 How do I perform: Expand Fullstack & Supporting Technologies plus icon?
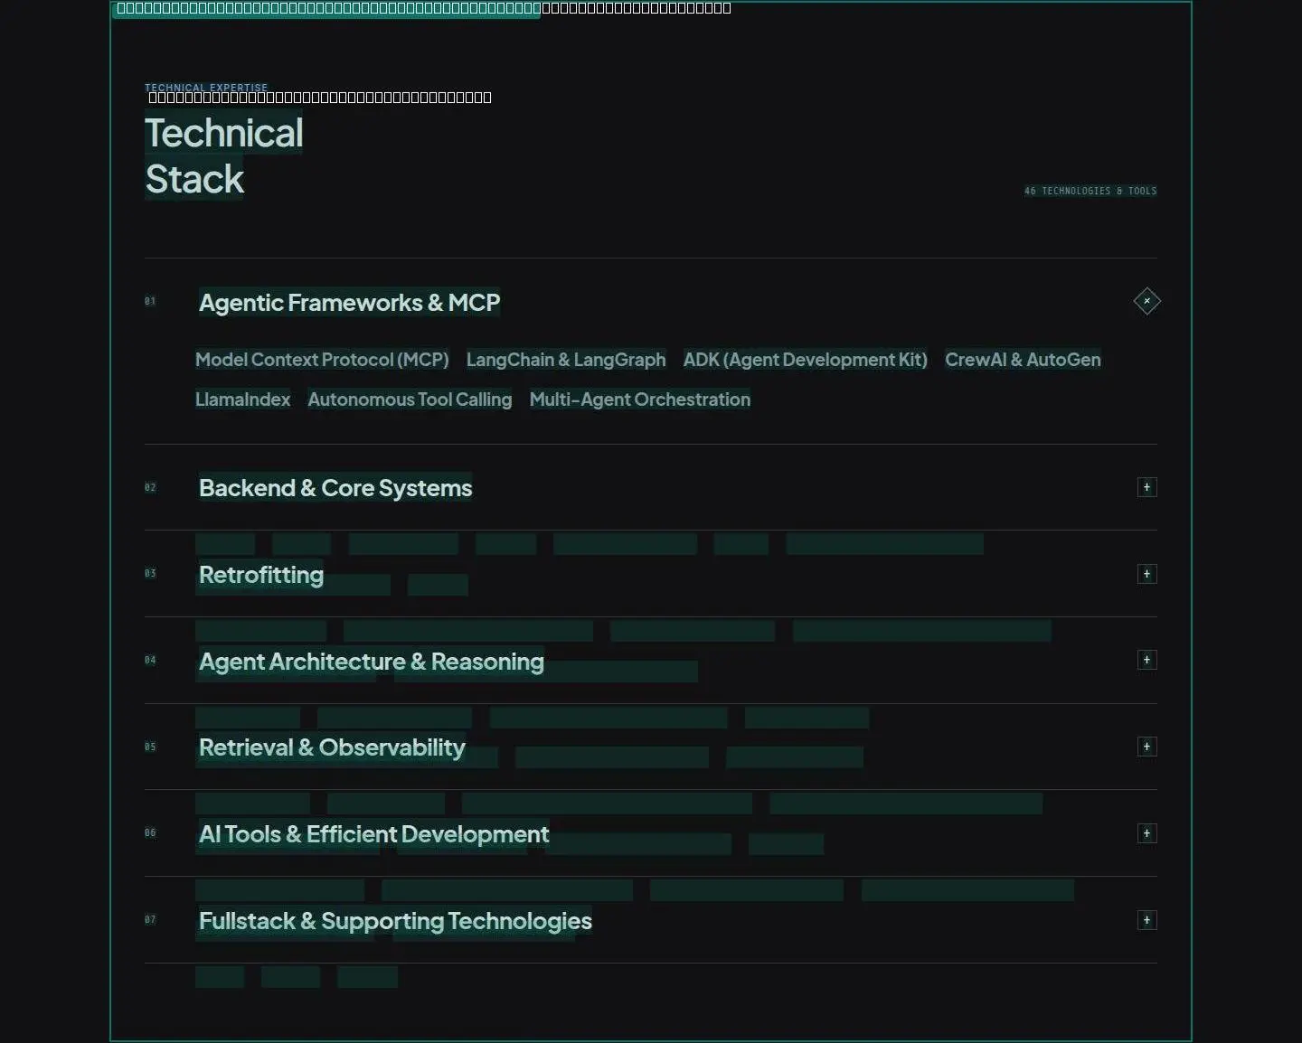point(1146,920)
